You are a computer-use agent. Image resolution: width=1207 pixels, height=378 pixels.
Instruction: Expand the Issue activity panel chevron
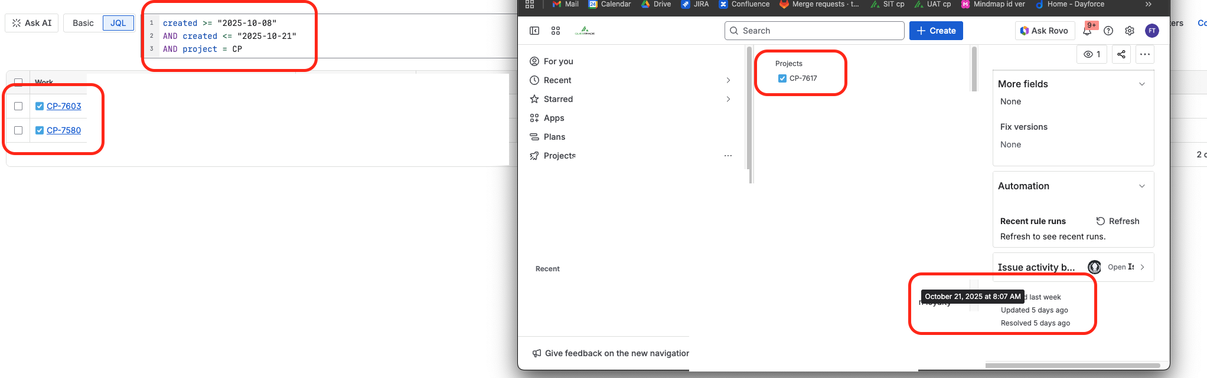[1143, 267]
